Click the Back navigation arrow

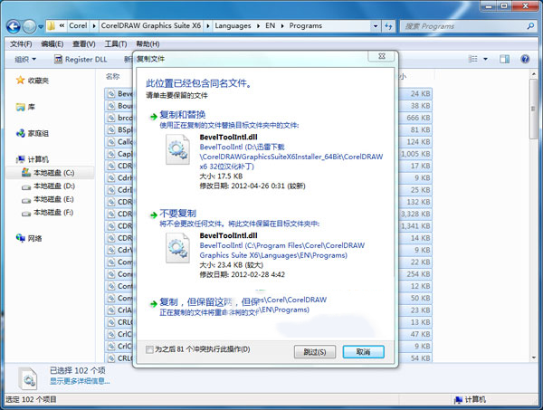pos(14,26)
